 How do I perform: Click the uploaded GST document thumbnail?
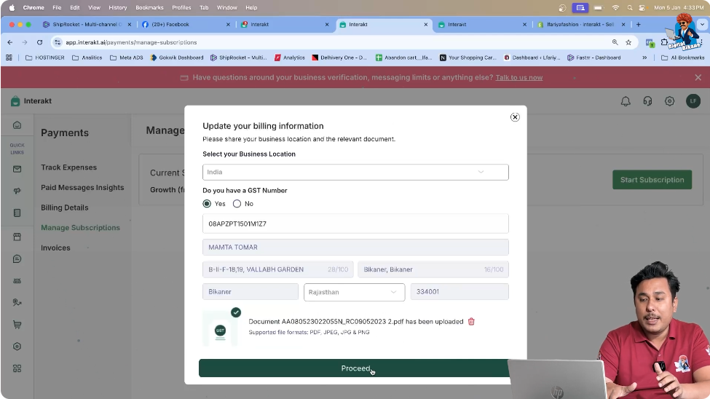[220, 329]
